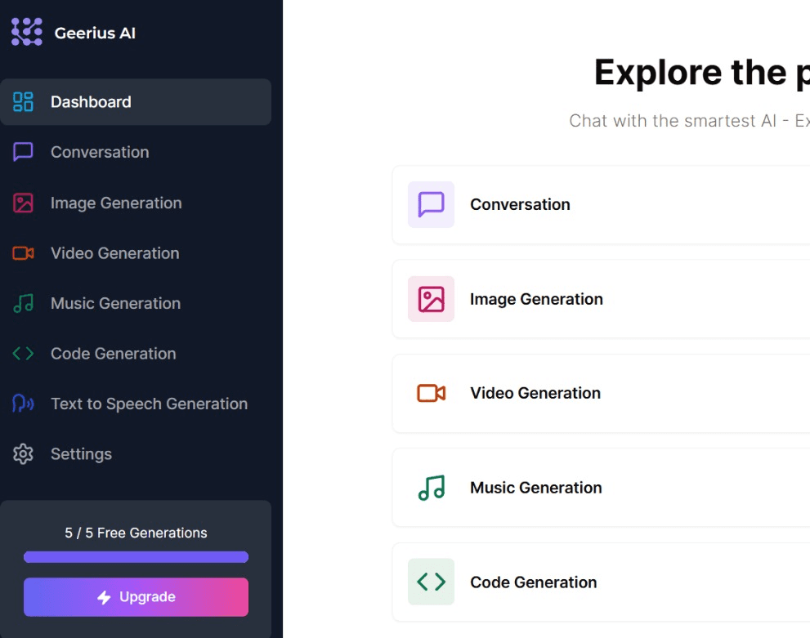Open Text to Speech Generation from sidebar
Image resolution: width=810 pixels, height=638 pixels.
149,404
